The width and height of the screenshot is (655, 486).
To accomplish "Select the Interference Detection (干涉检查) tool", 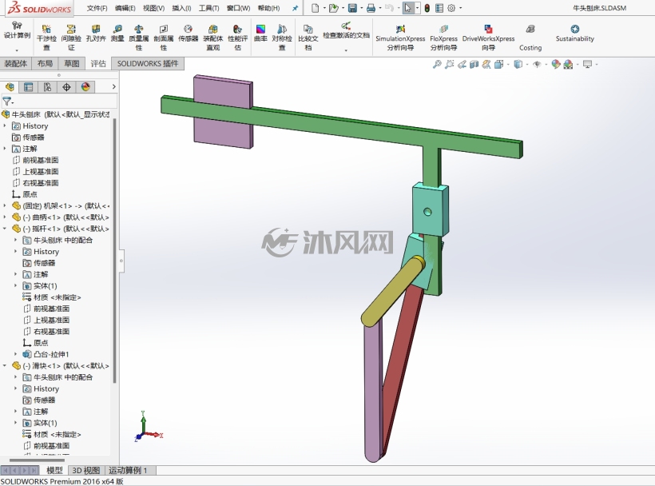I will tap(46, 37).
